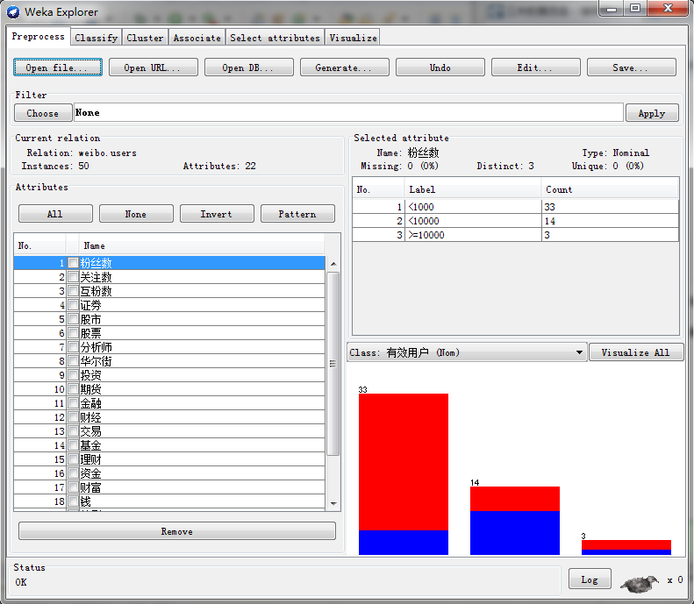
Task: Click the <10000 label row
Action: point(516,221)
